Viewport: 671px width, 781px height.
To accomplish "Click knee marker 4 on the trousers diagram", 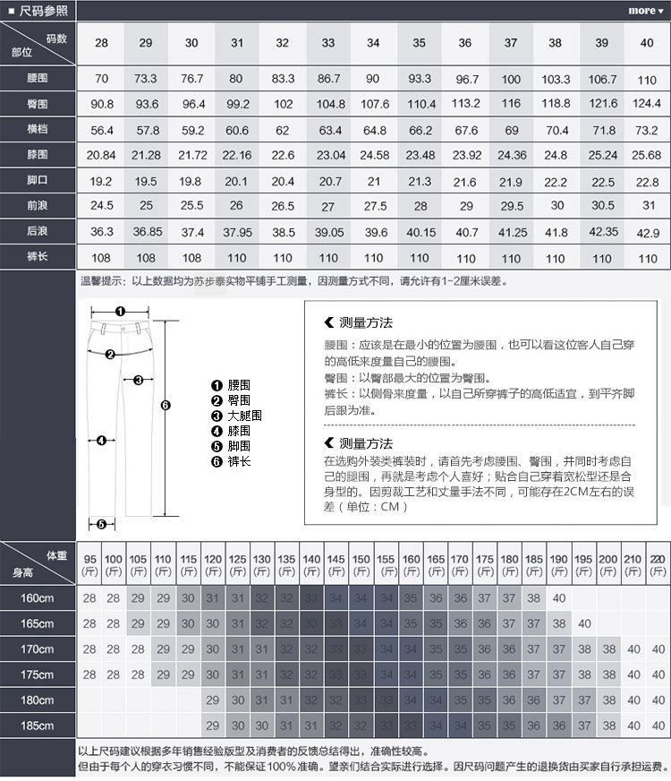I will 101,441.
